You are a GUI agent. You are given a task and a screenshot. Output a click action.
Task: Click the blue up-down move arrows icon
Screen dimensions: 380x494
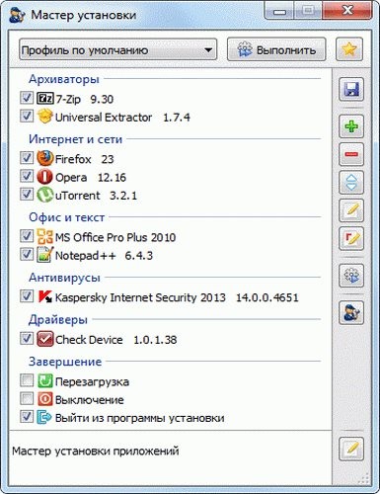pos(351,182)
